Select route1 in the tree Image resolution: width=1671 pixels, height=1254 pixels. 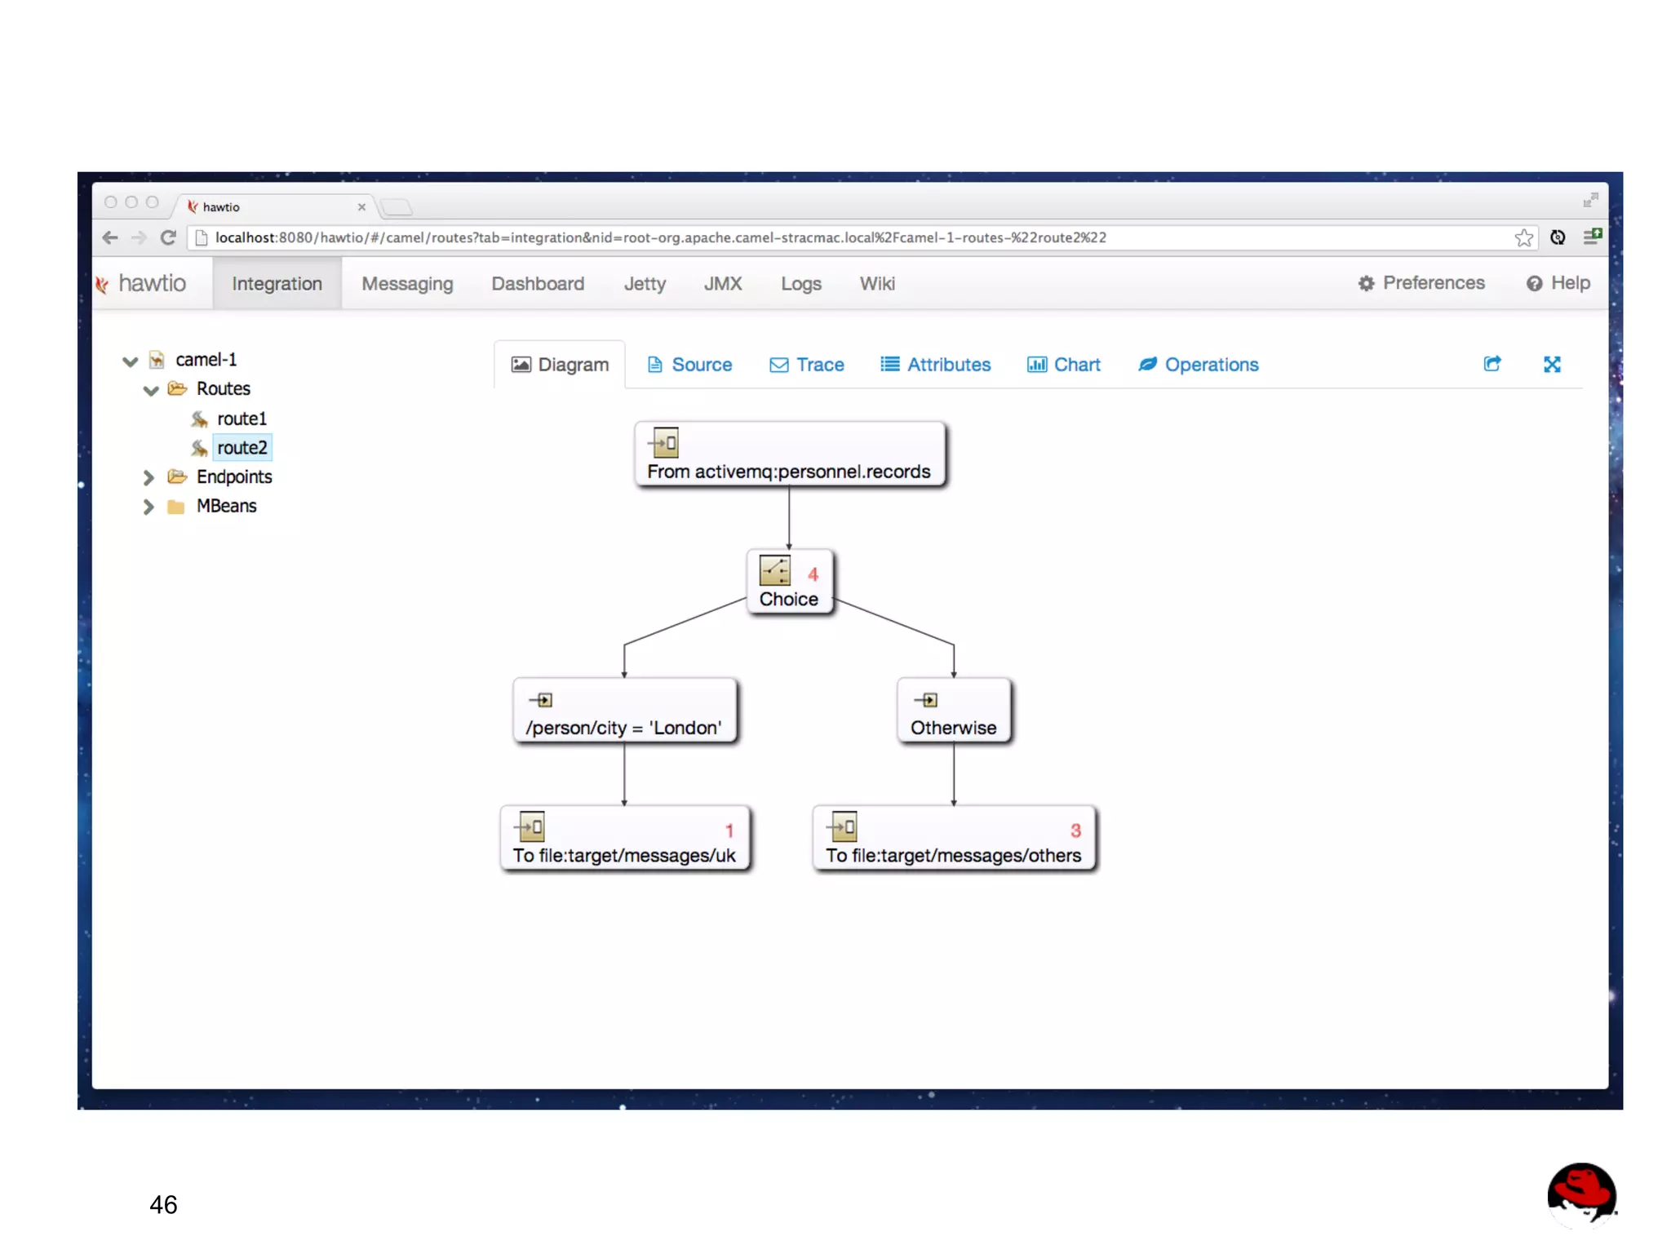tap(242, 419)
